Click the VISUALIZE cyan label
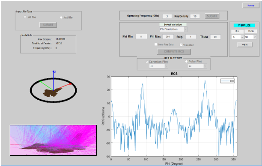262x166 pixels. (244, 25)
